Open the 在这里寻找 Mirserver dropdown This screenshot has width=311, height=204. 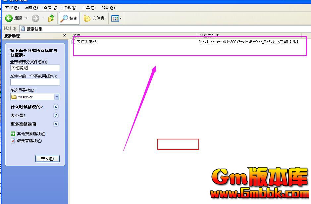click(57, 97)
